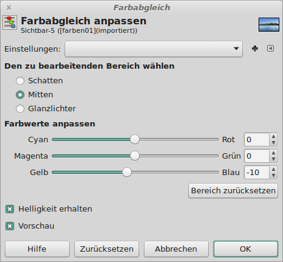The height and width of the screenshot is (262, 283).
Task: Increase the Rot value with up arrow
Action: pyautogui.click(x=273, y=136)
